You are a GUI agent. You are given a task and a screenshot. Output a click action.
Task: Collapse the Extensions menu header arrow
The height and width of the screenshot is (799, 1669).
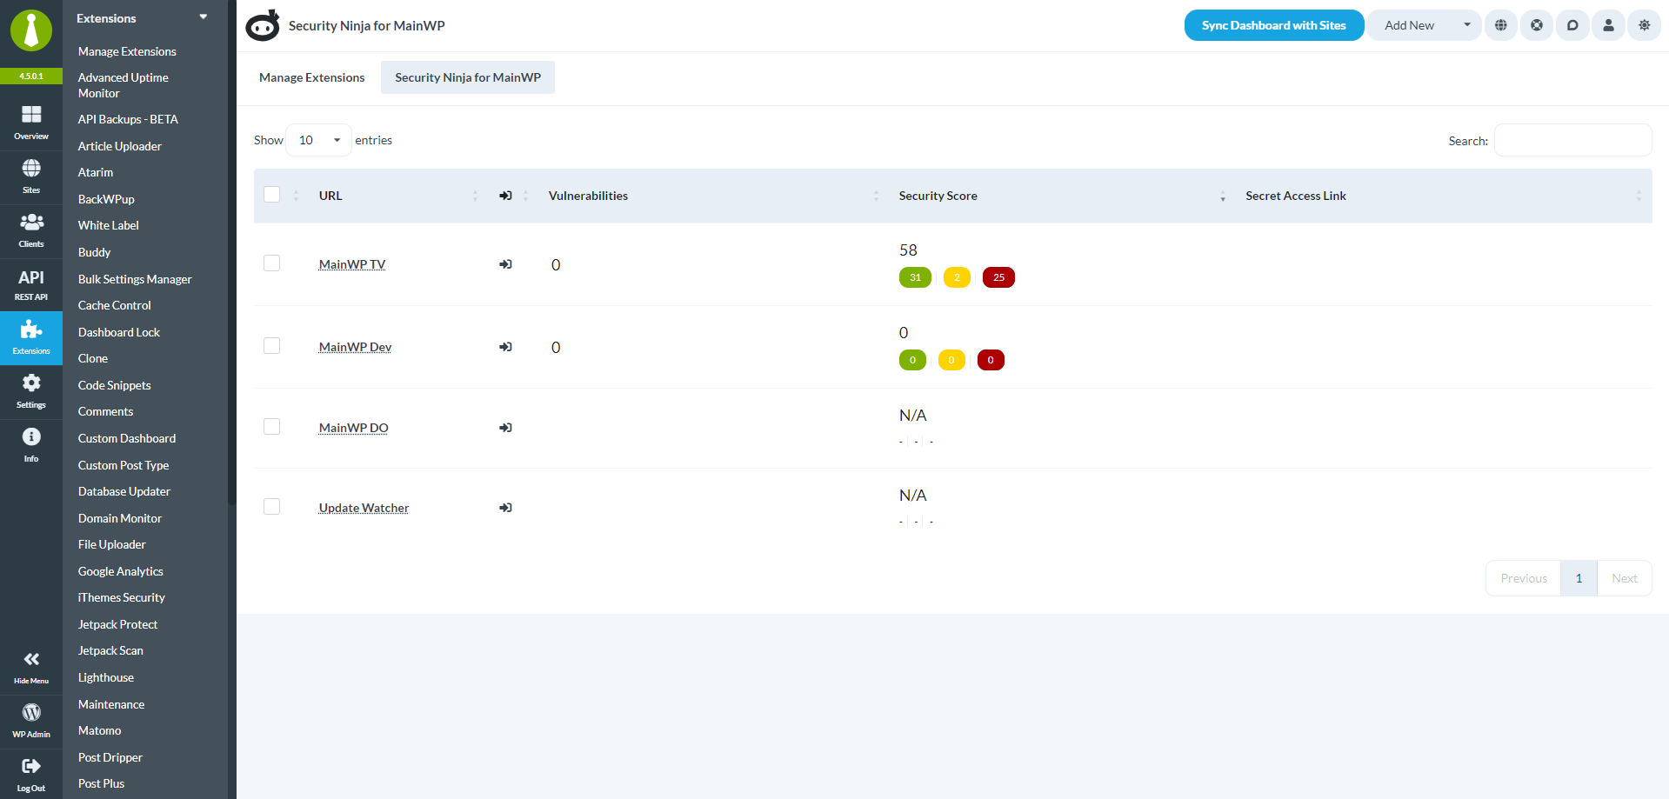point(204,17)
